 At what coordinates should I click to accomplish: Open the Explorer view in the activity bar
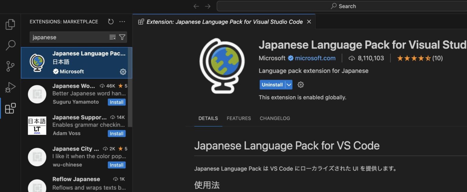coord(10,24)
